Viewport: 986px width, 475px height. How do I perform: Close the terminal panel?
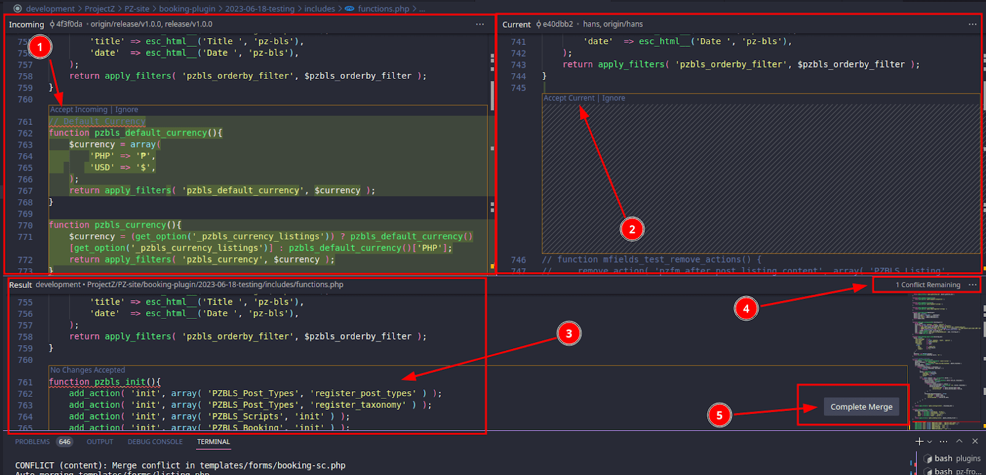click(x=975, y=441)
